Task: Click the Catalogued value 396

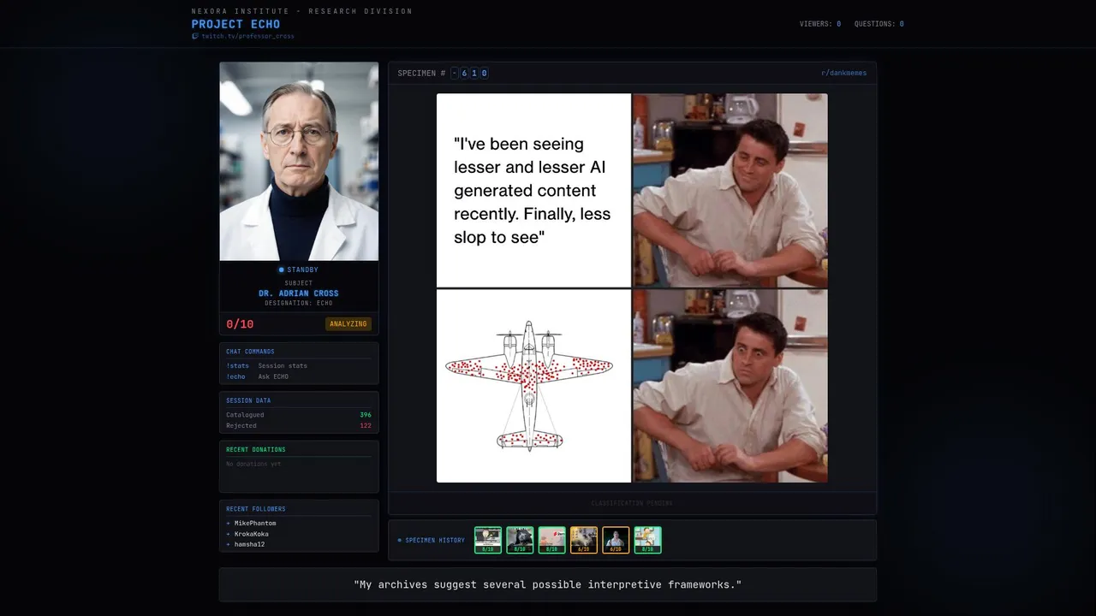Action: pos(366,415)
